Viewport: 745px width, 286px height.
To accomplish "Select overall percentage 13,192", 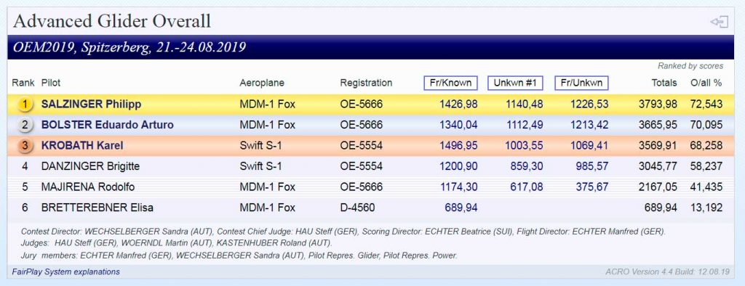I will pos(706,208).
